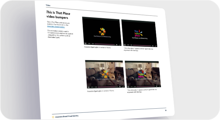Play the black-background 'This is that place' video

pos(125,45)
